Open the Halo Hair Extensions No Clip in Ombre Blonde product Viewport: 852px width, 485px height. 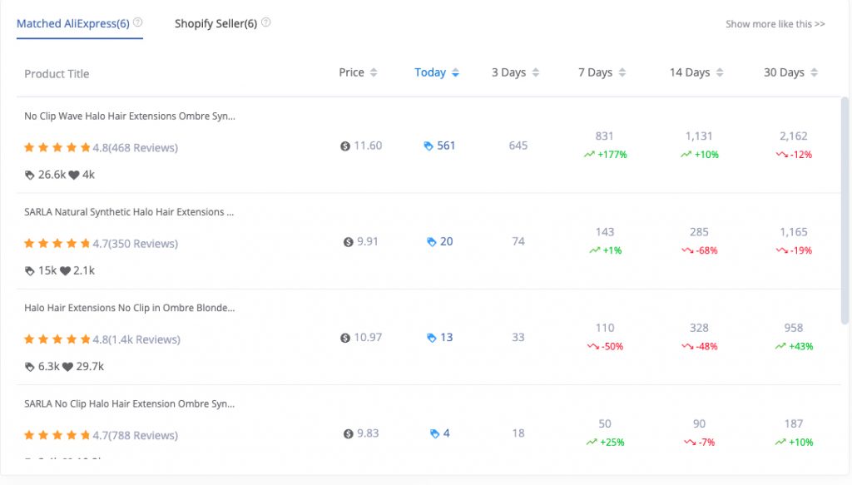(x=129, y=308)
